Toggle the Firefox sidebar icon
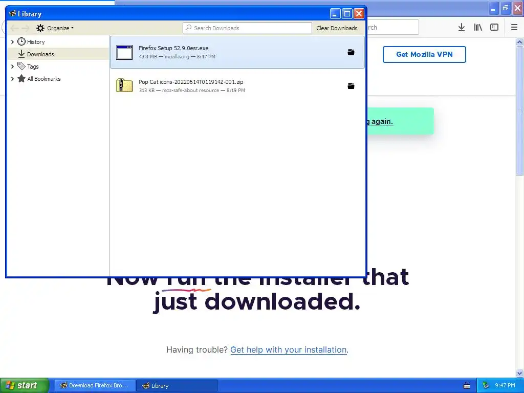The image size is (524, 393). click(494, 28)
